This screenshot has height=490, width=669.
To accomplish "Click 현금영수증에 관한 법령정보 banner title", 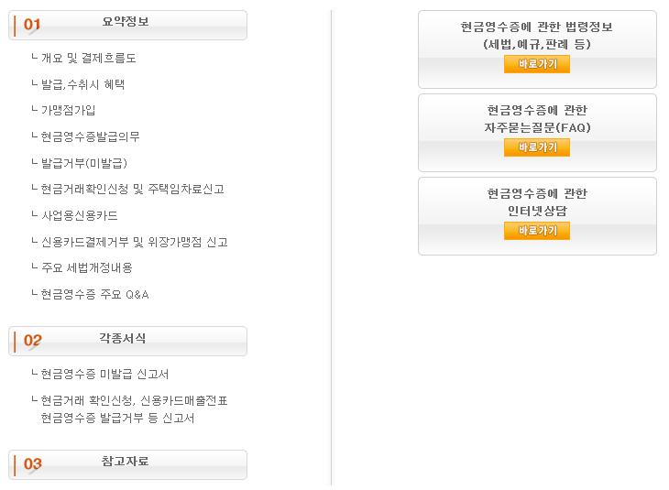I will click(537, 35).
